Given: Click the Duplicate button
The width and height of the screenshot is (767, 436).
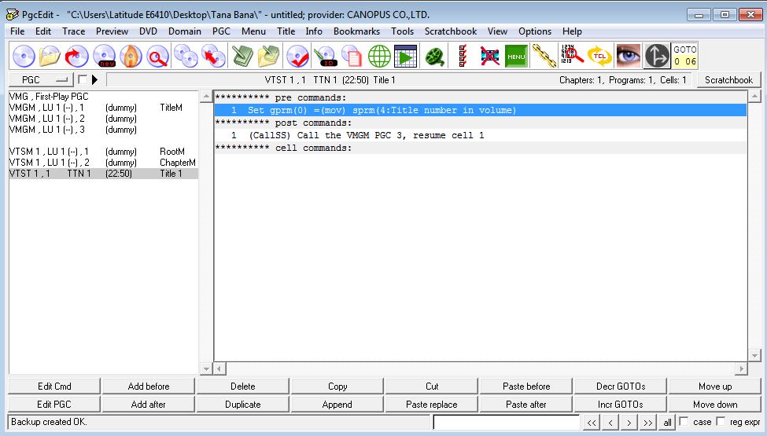Looking at the screenshot, I should click(242, 405).
